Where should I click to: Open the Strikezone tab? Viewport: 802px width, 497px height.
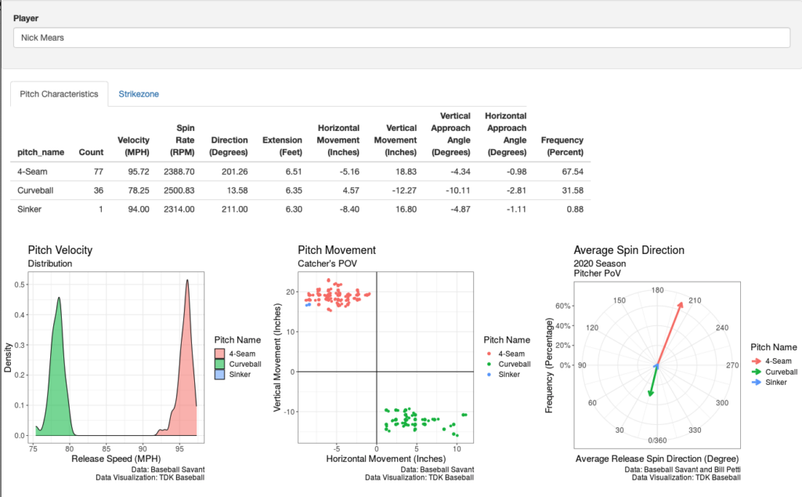[x=139, y=94]
